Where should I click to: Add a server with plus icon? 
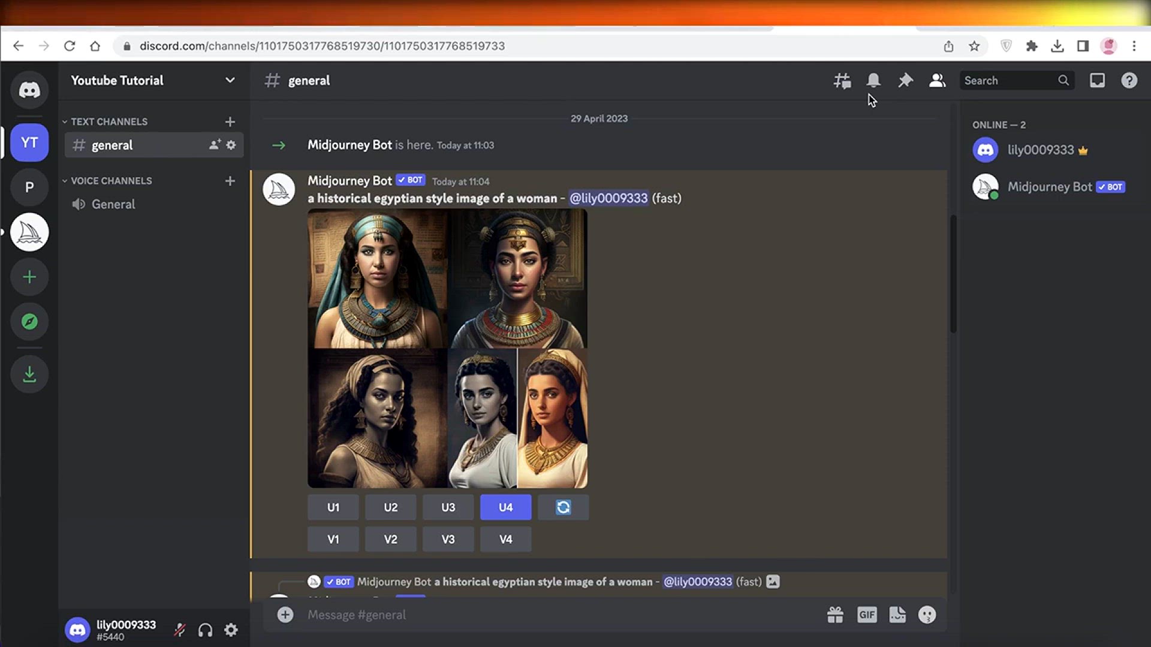pyautogui.click(x=29, y=277)
